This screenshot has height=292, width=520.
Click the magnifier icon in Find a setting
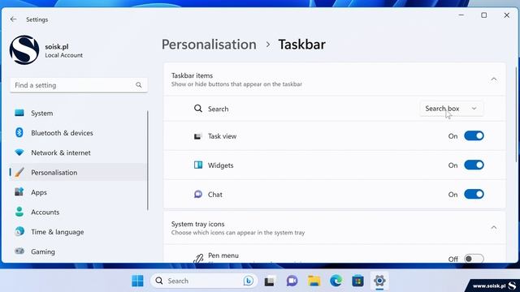pyautogui.click(x=139, y=85)
